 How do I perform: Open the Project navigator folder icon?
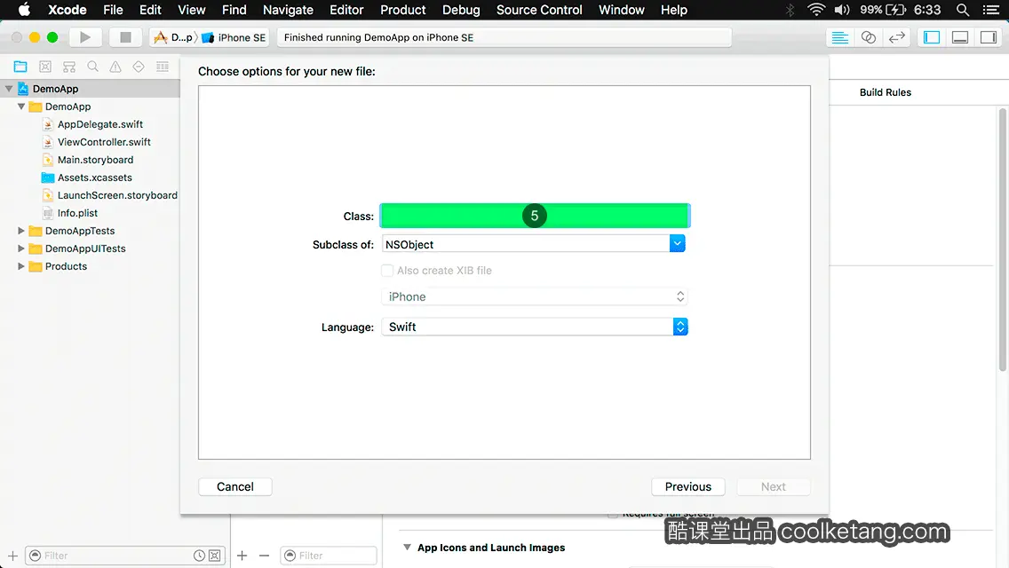point(20,67)
